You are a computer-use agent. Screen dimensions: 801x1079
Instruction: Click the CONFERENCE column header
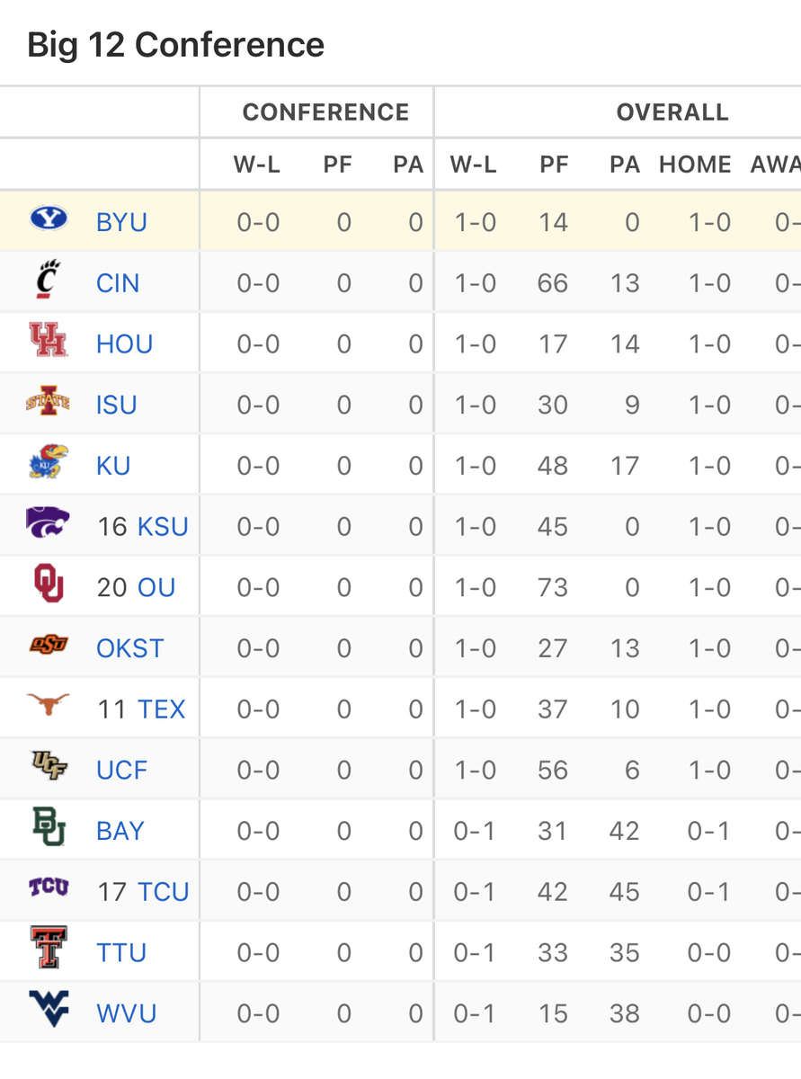325,111
